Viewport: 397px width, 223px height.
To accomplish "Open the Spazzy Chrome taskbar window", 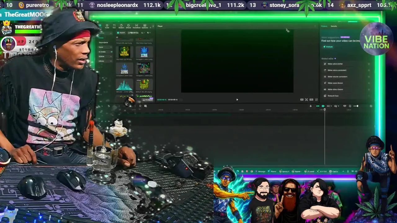I will pyautogui.click(x=284, y=171).
